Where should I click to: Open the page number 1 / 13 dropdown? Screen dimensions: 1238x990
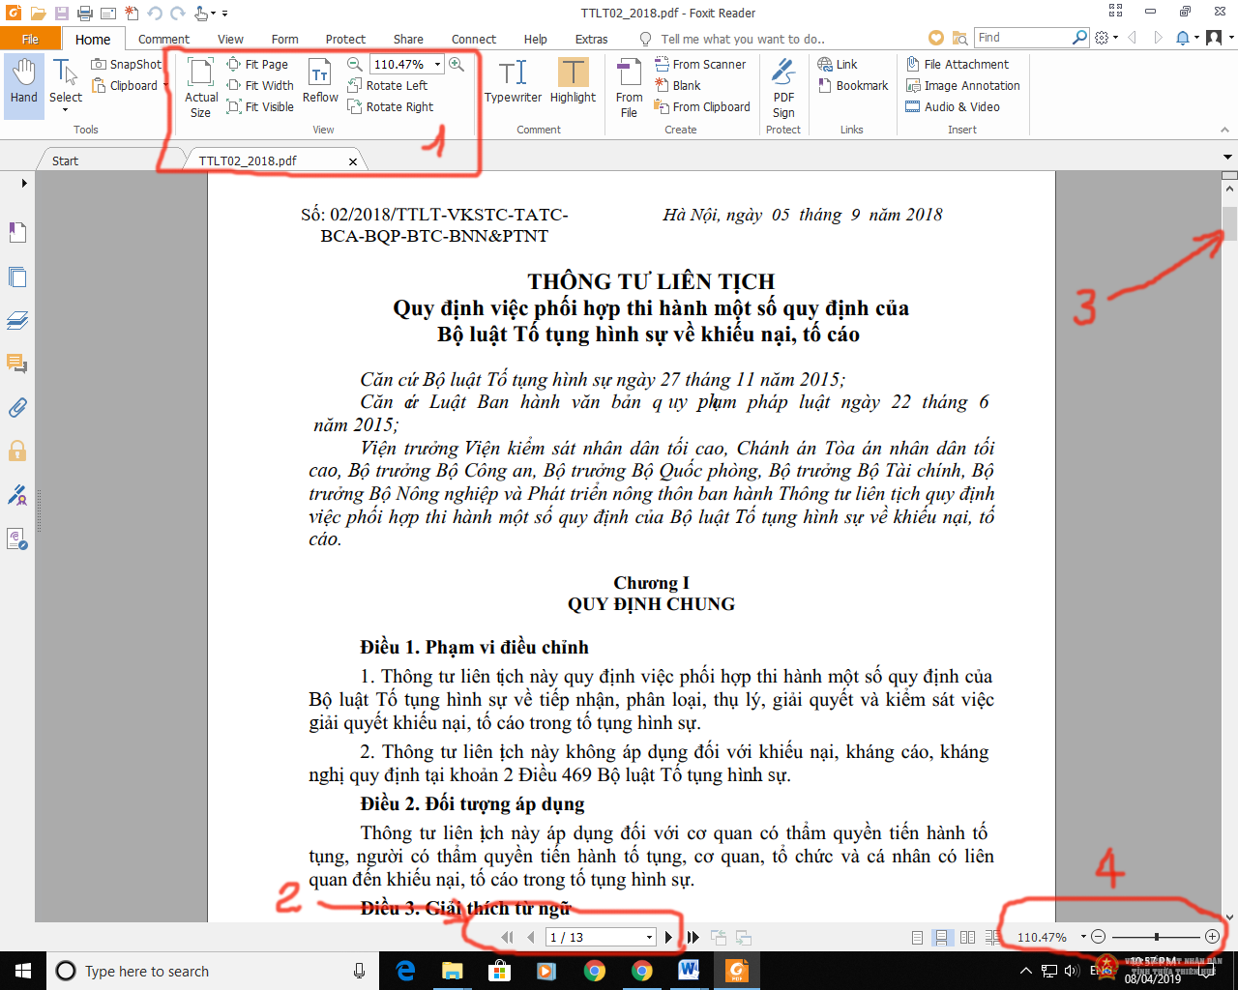coord(650,937)
